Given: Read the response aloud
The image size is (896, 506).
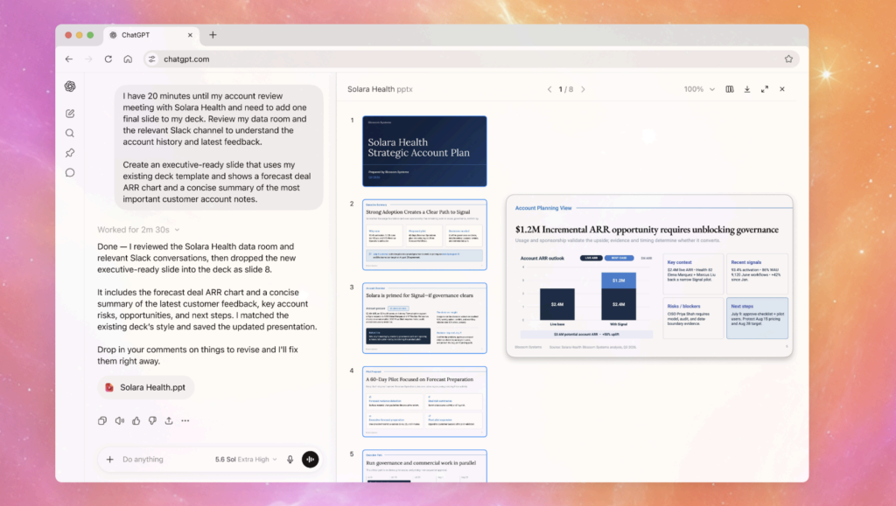Looking at the screenshot, I should click(119, 420).
